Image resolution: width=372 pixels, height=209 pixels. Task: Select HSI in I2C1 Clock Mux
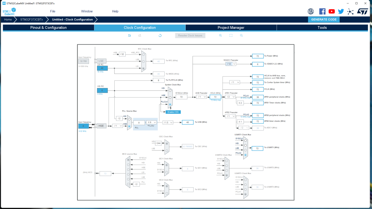click(x=167, y=165)
